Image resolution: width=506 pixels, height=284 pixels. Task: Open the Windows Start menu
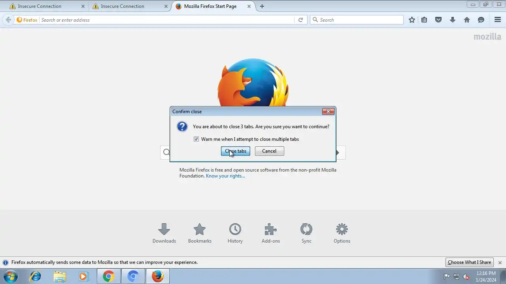[10, 276]
